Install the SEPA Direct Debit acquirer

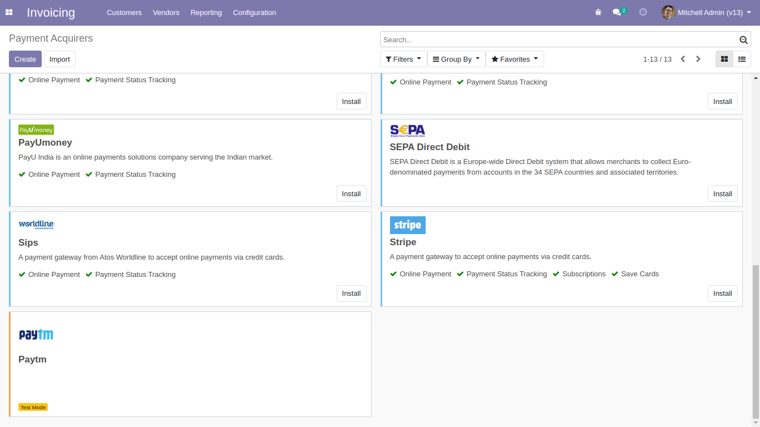click(722, 193)
